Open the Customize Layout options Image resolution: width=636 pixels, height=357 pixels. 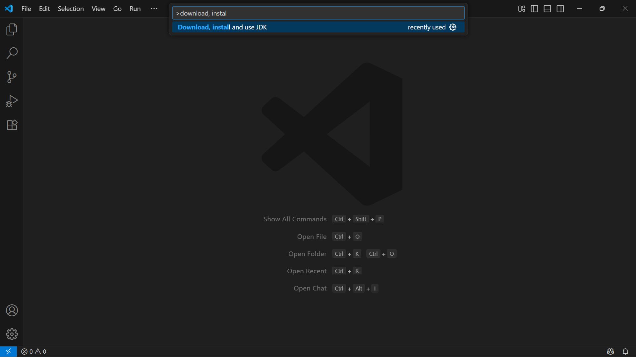[x=521, y=9]
